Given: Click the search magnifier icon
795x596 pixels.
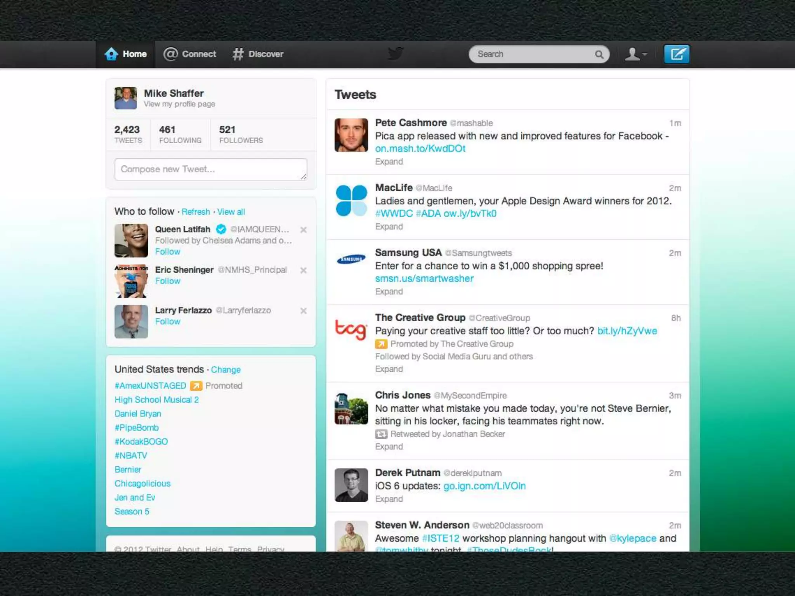Looking at the screenshot, I should pyautogui.click(x=599, y=54).
